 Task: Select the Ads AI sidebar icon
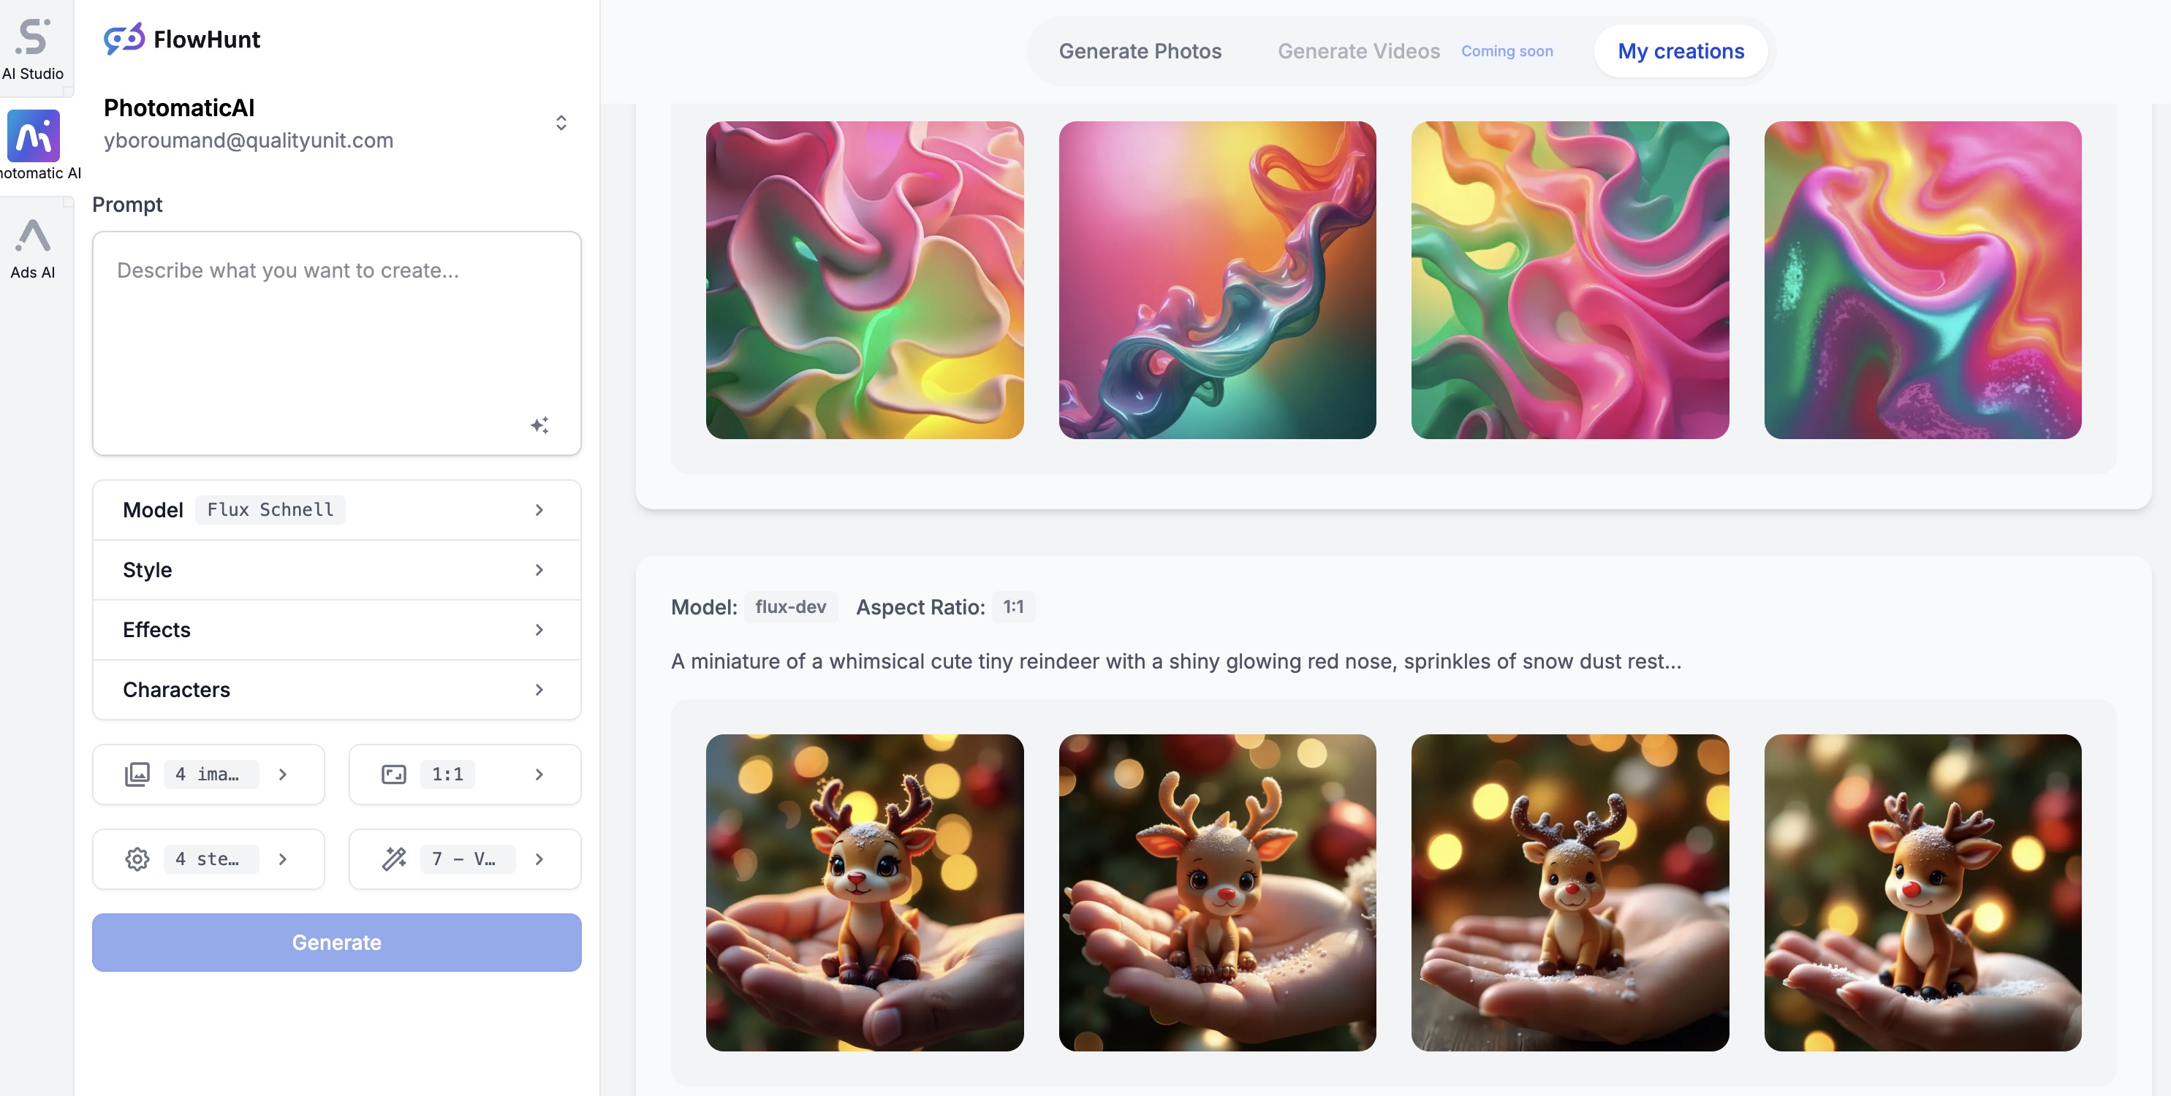[33, 237]
